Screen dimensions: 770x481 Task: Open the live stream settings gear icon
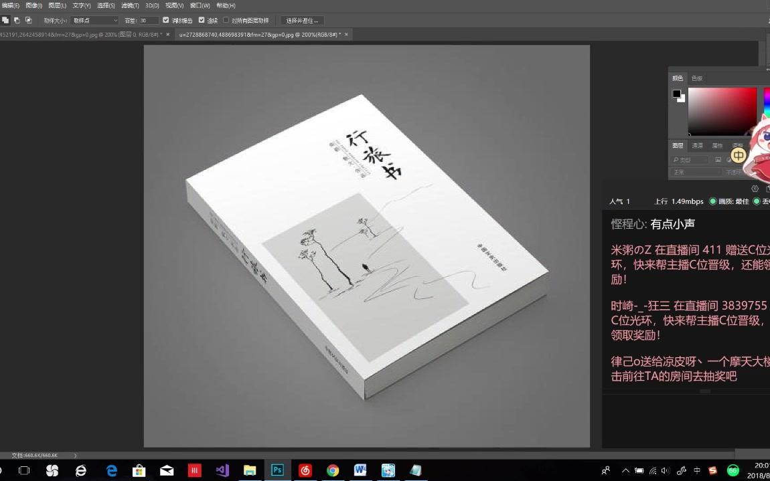tap(755, 189)
